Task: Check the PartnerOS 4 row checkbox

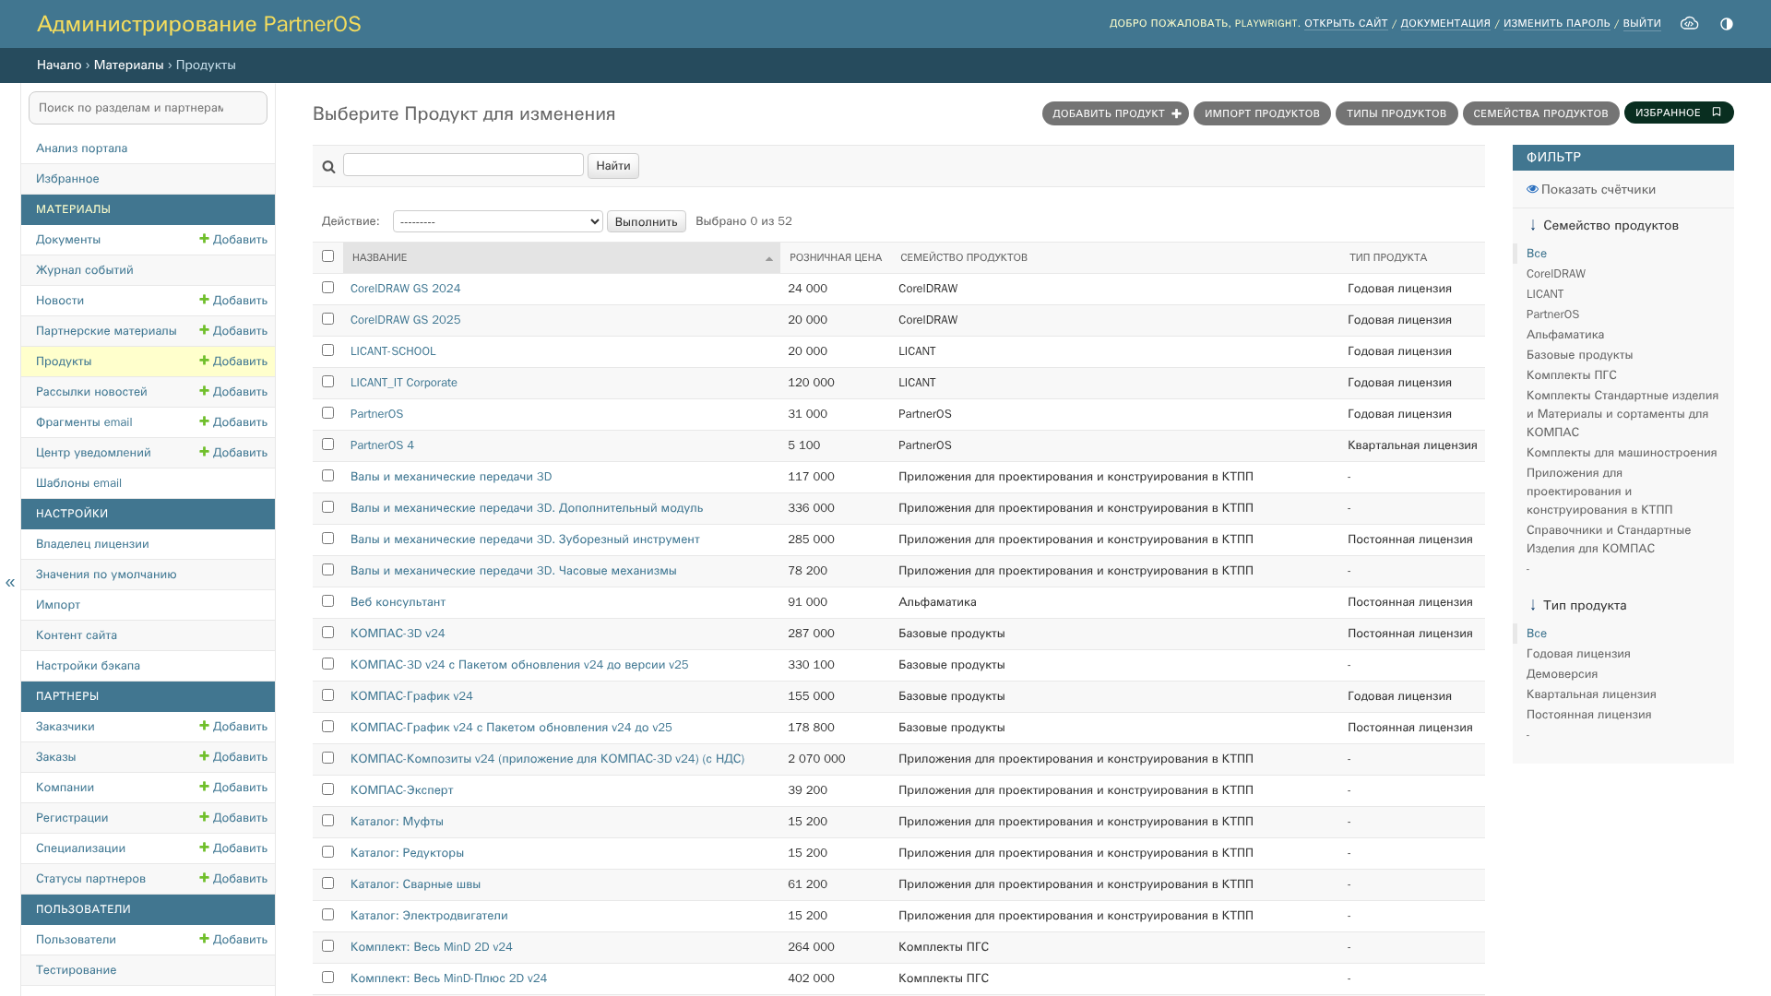Action: (x=327, y=445)
